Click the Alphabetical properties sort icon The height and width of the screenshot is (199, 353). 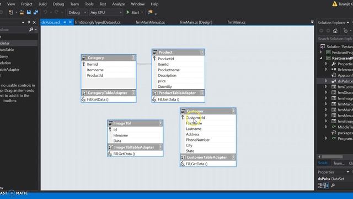(326, 186)
